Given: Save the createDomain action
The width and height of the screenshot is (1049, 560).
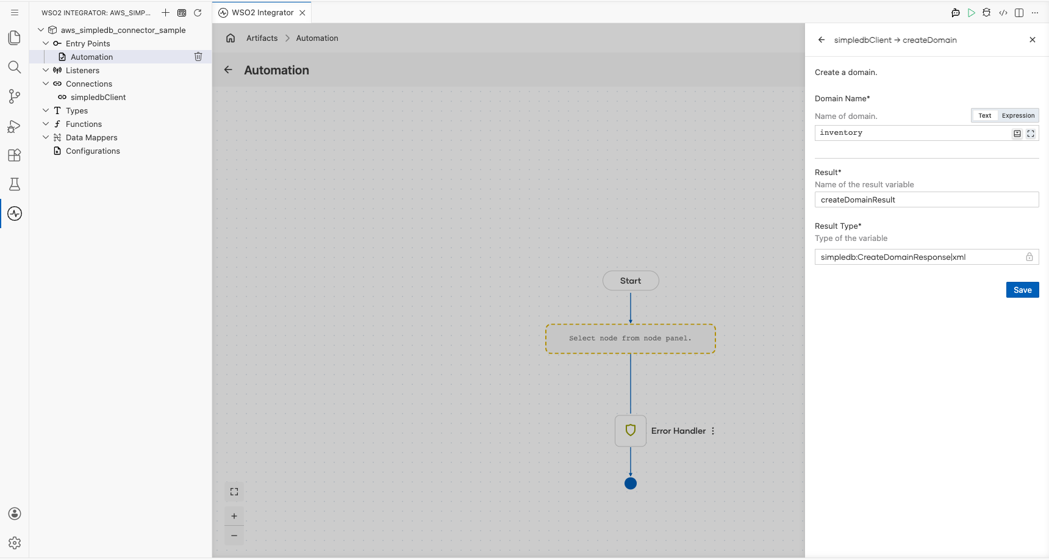Looking at the screenshot, I should [x=1022, y=290].
